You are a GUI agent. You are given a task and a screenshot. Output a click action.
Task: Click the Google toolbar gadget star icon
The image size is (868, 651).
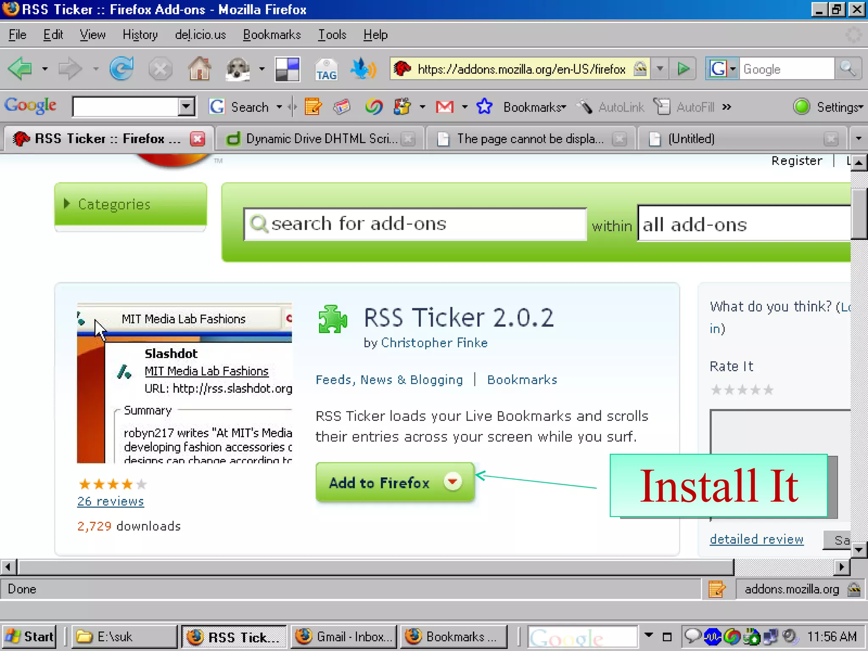[x=402, y=106]
